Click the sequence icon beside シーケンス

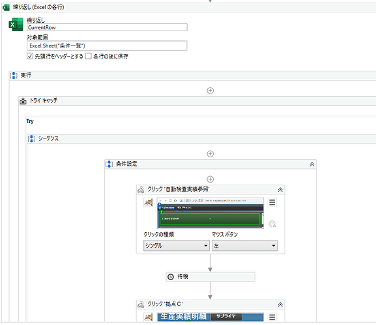click(31, 138)
